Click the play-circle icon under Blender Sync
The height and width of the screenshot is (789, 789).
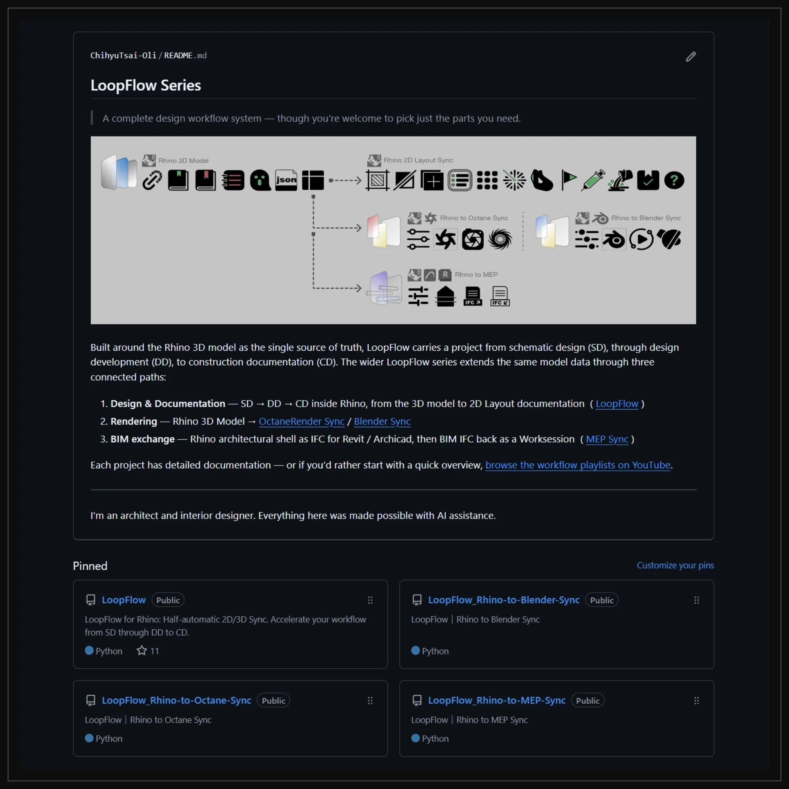tap(641, 239)
